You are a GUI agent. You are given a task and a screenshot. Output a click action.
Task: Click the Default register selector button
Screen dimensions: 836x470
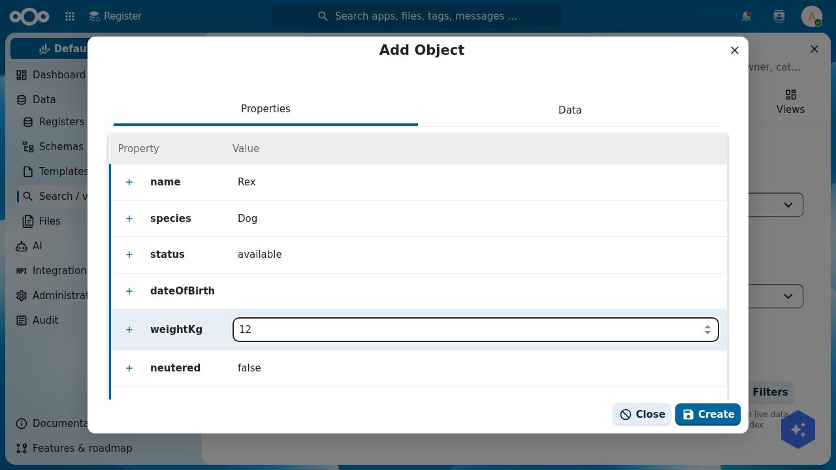[x=49, y=49]
